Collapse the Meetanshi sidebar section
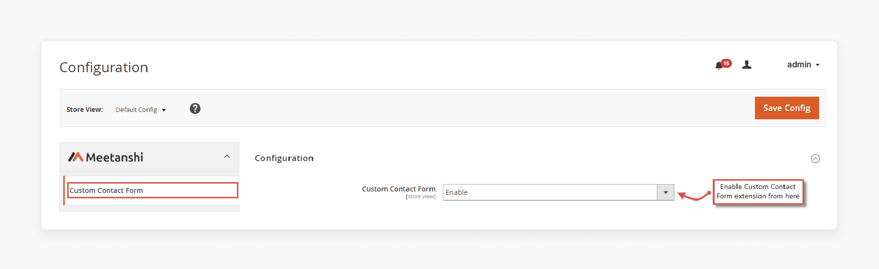 [227, 157]
